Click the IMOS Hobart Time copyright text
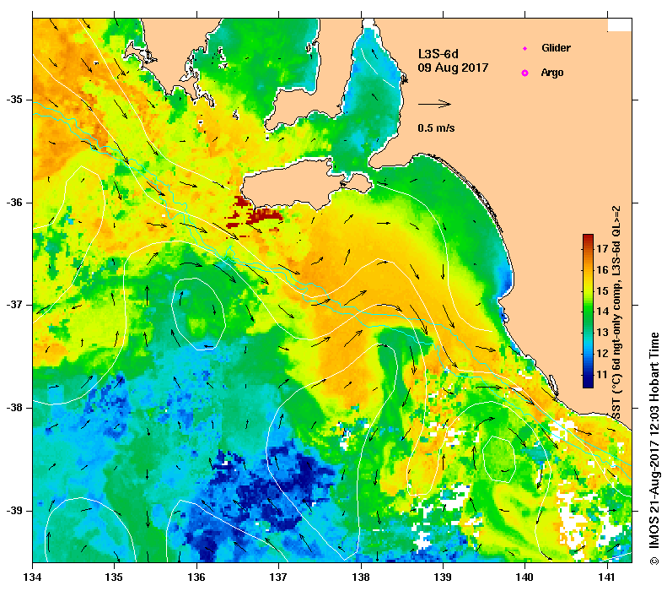The image size is (667, 591). [654, 448]
